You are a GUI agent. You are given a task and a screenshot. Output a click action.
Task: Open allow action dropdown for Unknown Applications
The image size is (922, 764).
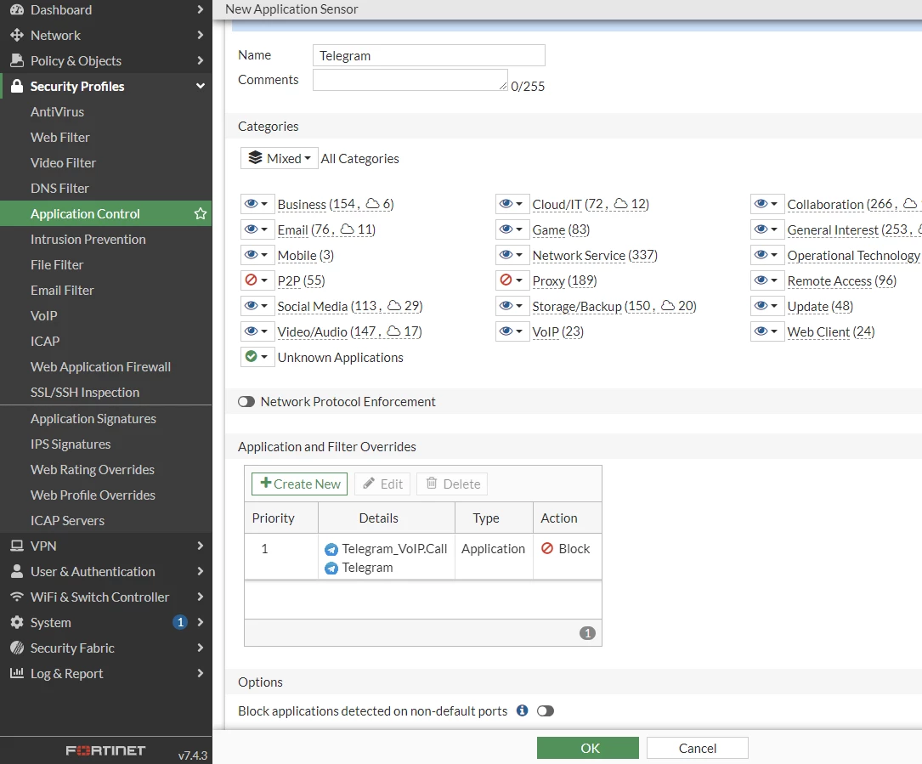pyautogui.click(x=257, y=356)
